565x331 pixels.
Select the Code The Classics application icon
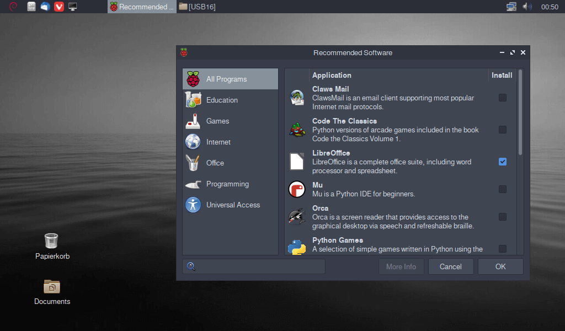(x=297, y=130)
